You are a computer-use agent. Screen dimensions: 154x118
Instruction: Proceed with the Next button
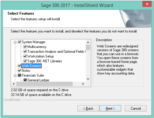click(110, 108)
